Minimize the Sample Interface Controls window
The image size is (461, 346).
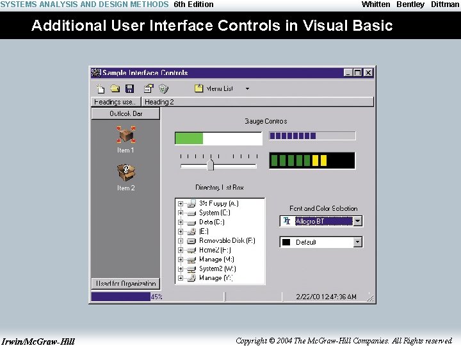[x=348, y=72]
